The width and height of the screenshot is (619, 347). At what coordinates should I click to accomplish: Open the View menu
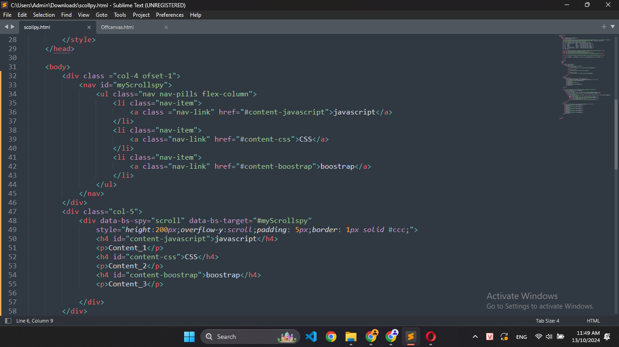(83, 15)
